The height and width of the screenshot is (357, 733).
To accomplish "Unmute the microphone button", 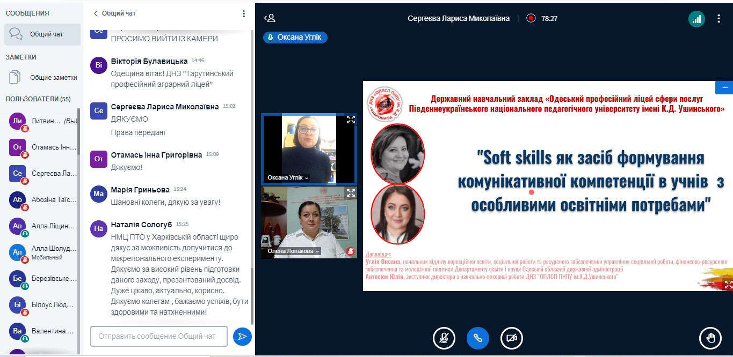I will [x=444, y=338].
